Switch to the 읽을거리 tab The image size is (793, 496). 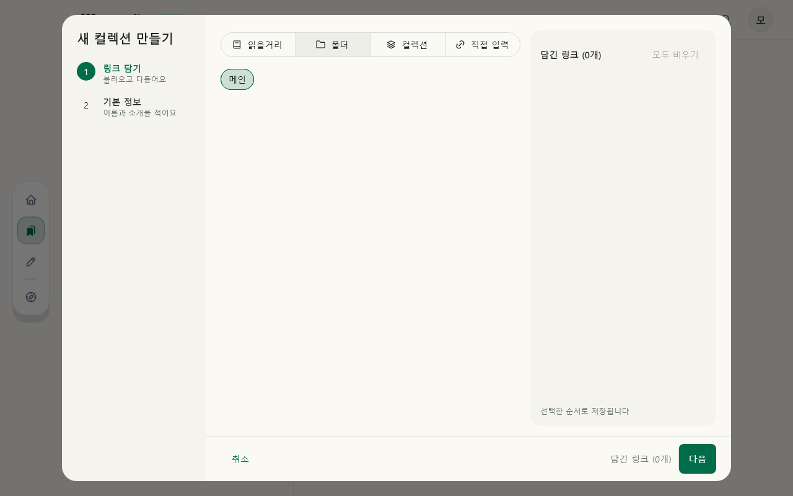pos(258,45)
